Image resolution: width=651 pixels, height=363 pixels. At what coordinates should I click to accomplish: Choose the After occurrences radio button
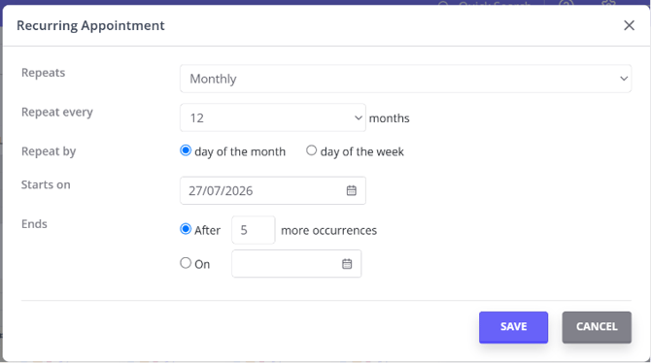(186, 229)
